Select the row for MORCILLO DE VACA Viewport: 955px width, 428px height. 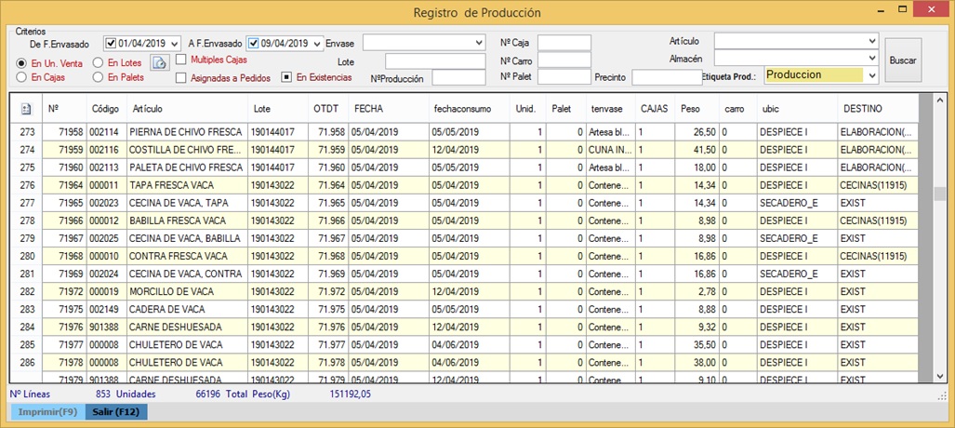pos(171,291)
